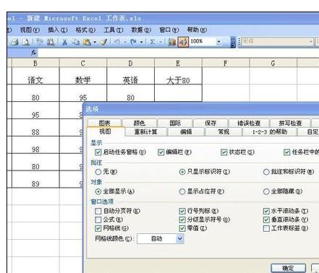Select comment and indicator radio button
Screen dimensions: 319x273
(x=266, y=172)
